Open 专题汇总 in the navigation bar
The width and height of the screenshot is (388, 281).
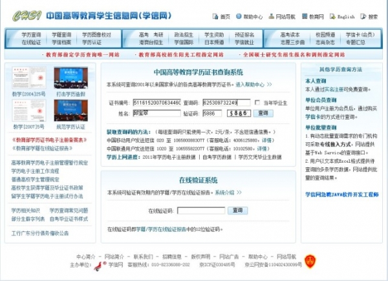[x=356, y=42]
